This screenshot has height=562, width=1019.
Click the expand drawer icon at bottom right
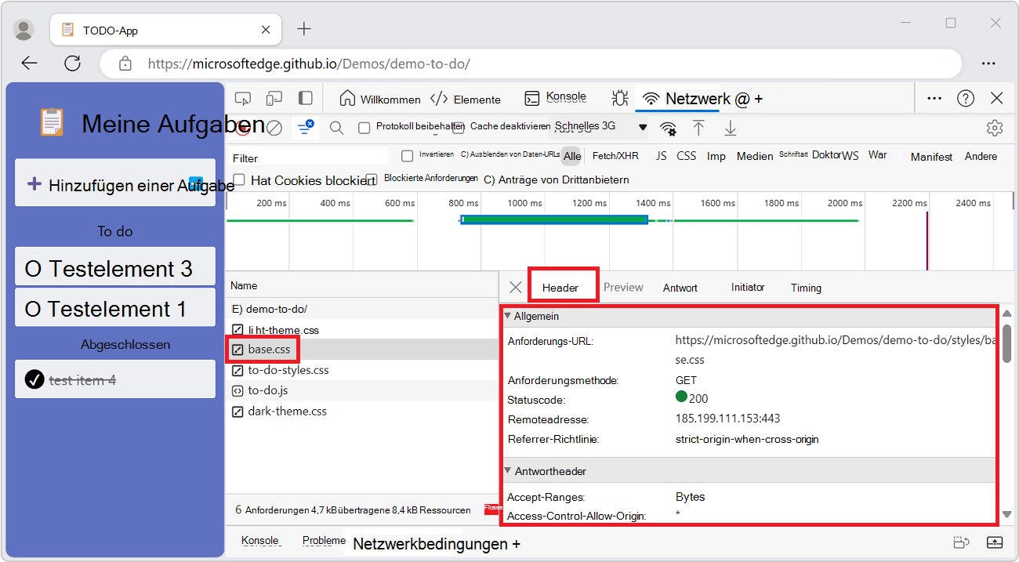coord(994,542)
